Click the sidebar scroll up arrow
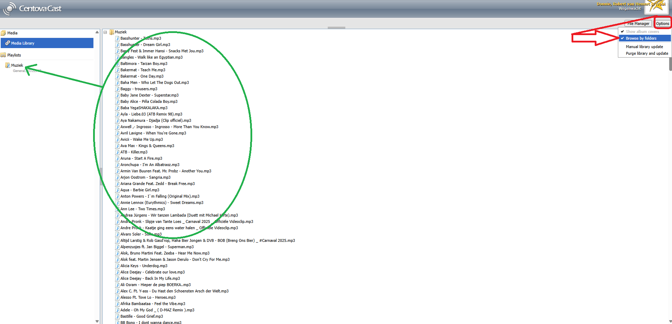 [97, 32]
